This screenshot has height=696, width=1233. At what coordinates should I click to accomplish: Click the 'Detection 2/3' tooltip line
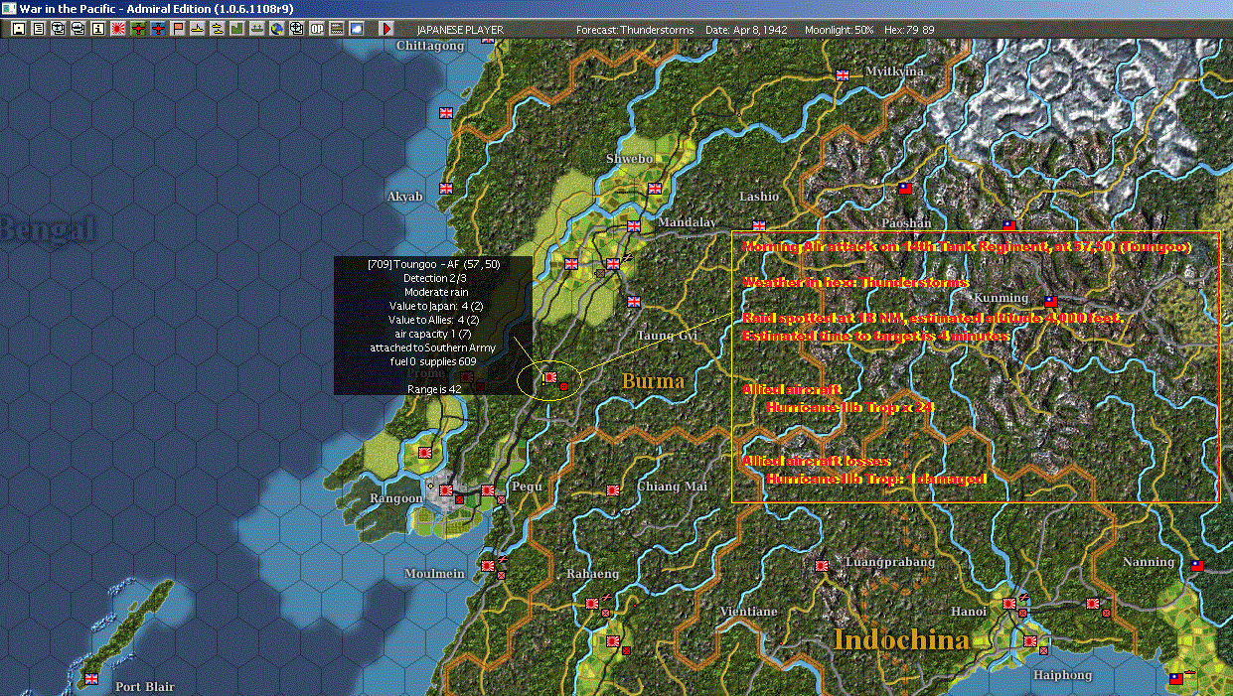[433, 278]
